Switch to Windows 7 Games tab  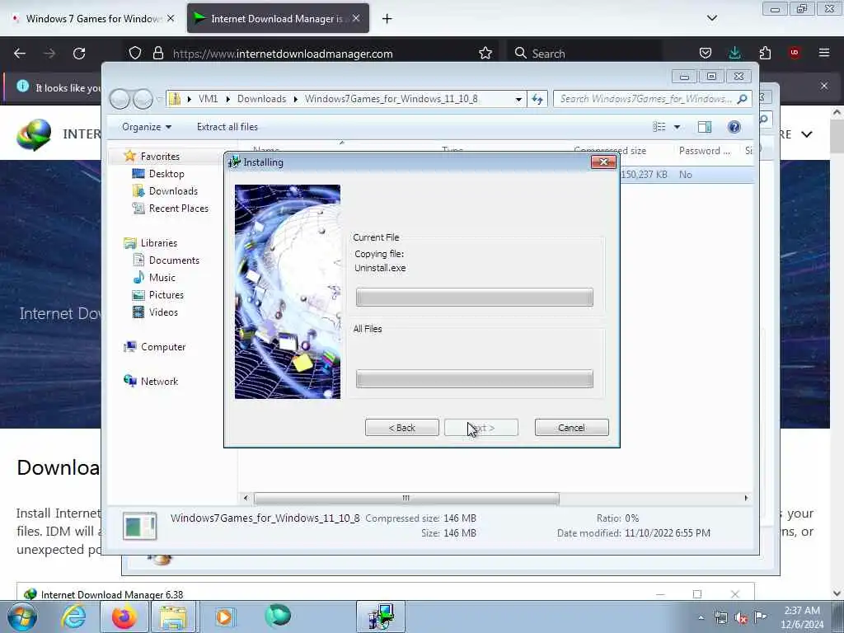[x=93, y=19]
